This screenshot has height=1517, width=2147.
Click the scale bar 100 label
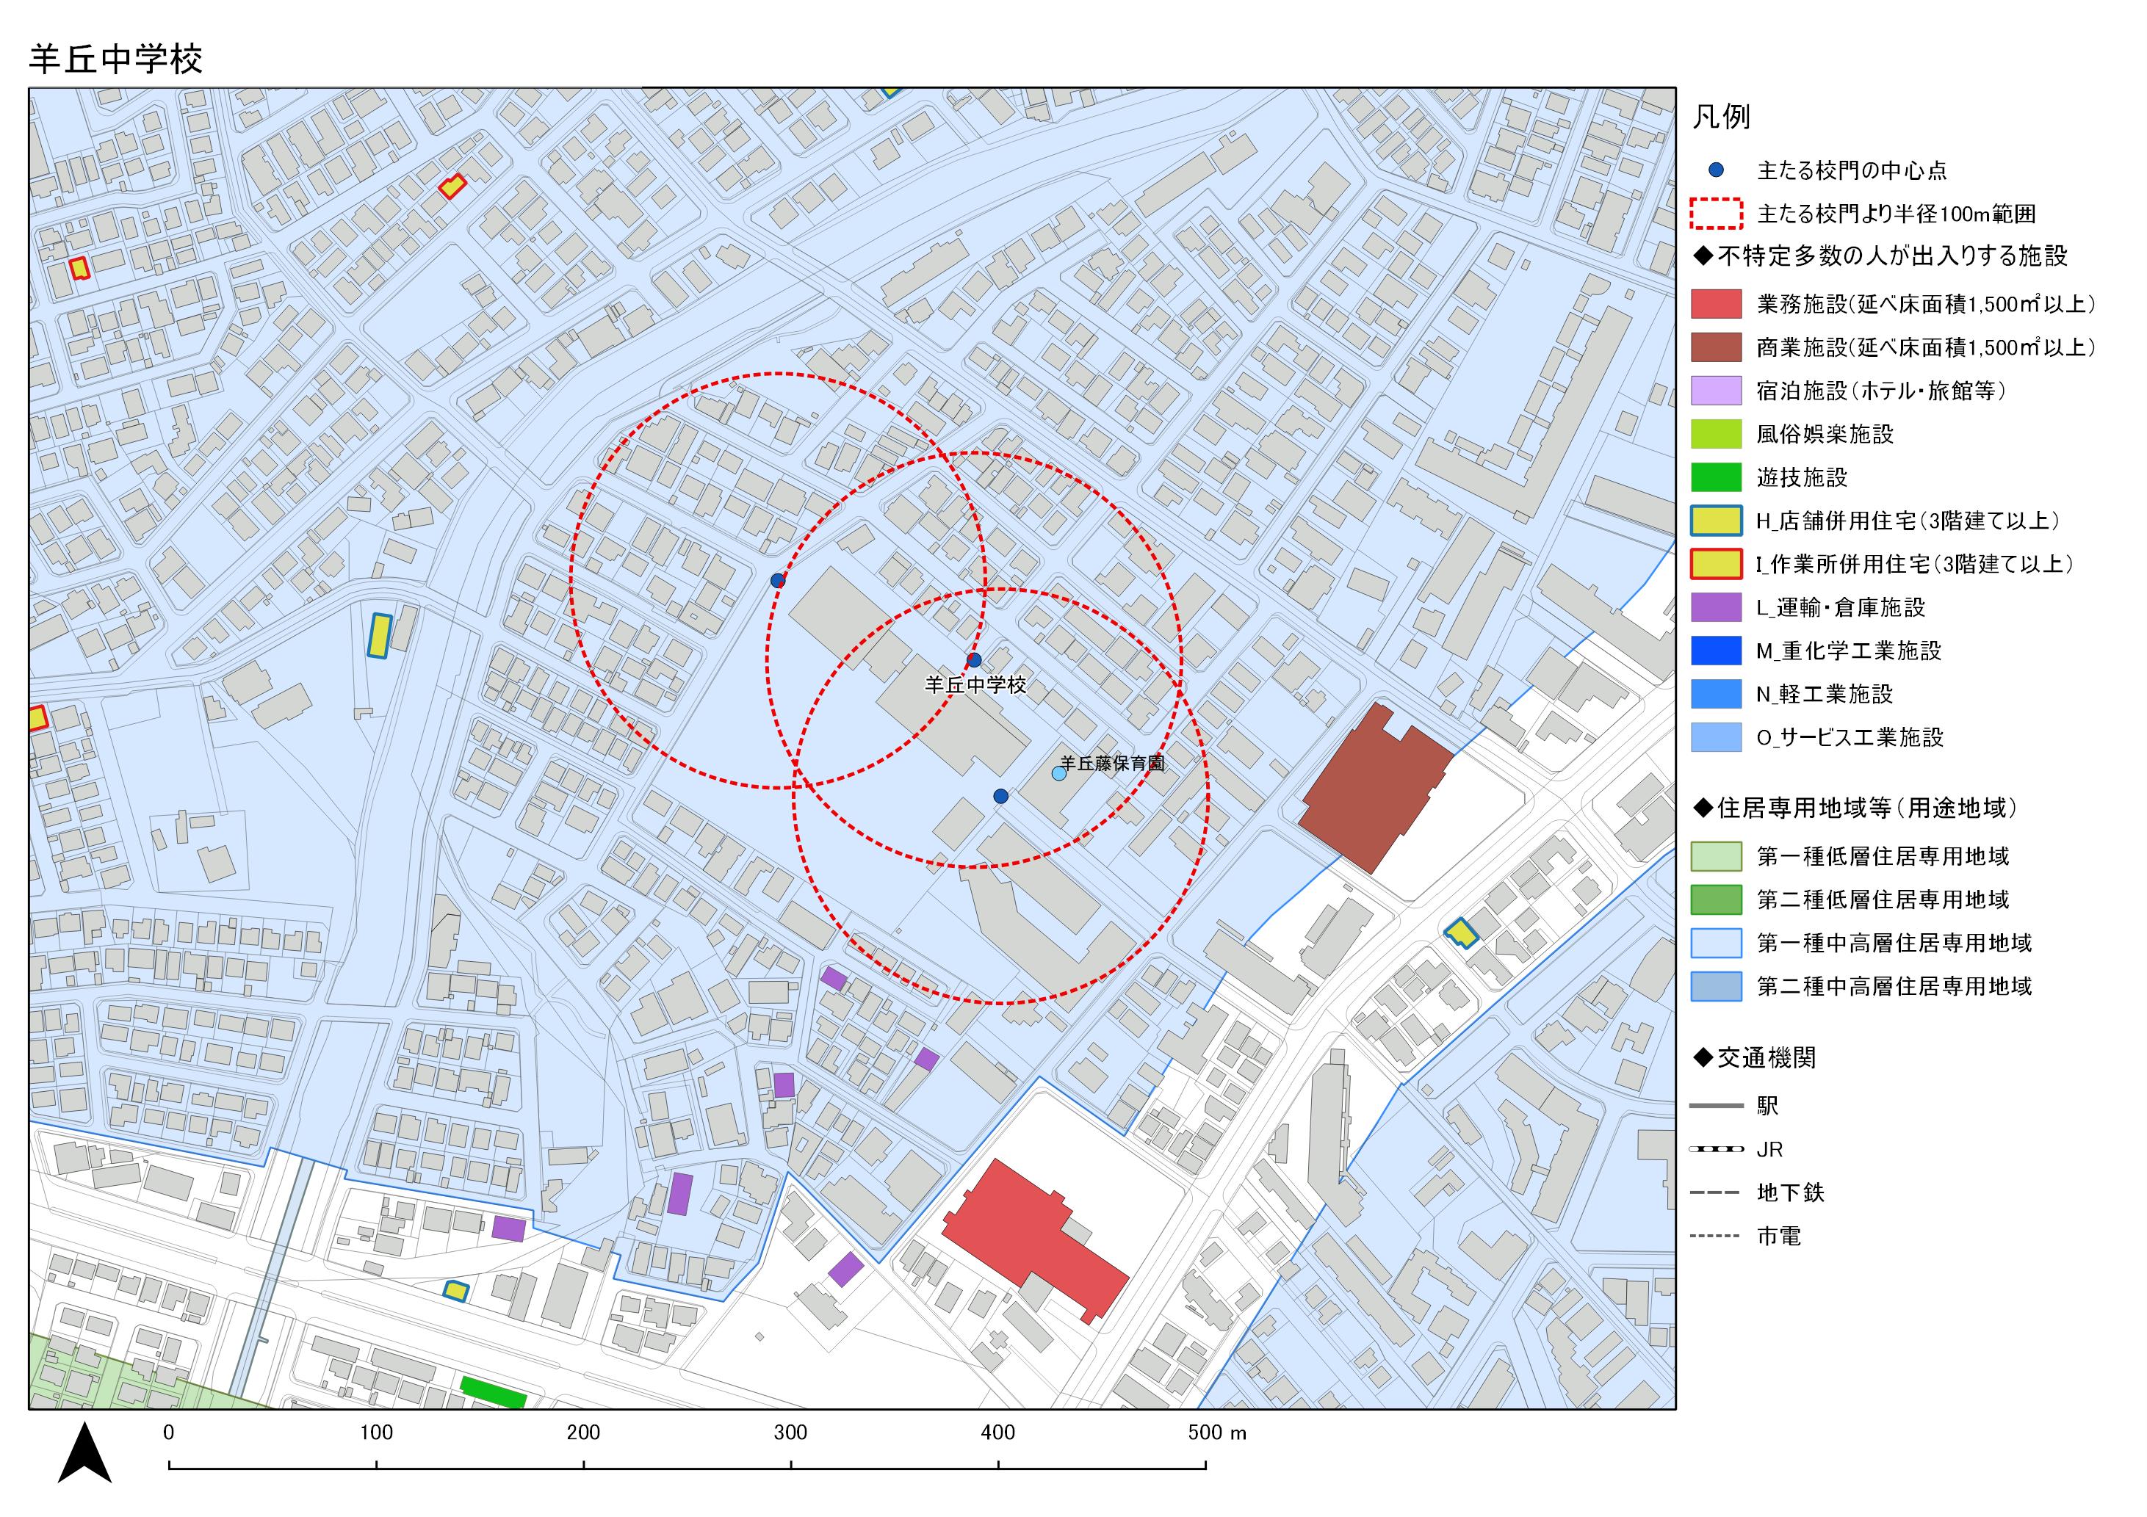(x=376, y=1433)
